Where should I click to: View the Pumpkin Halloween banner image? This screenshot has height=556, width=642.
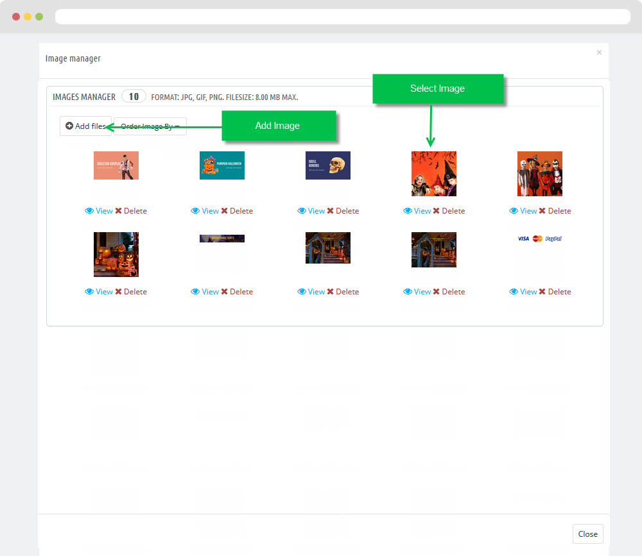(205, 211)
